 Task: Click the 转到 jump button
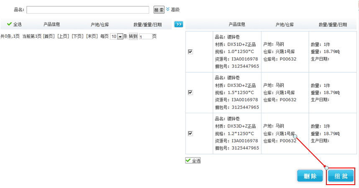tap(133, 37)
